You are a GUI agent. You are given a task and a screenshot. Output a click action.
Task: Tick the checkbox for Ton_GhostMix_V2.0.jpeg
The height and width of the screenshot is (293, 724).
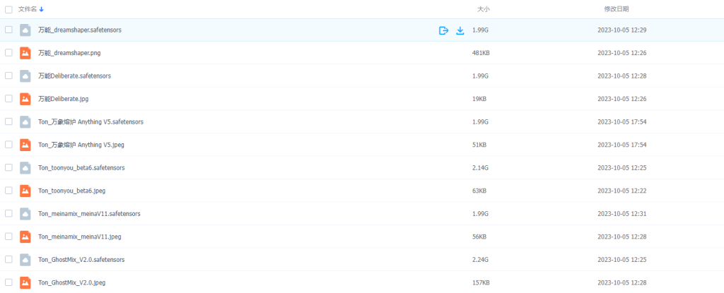pos(8,282)
